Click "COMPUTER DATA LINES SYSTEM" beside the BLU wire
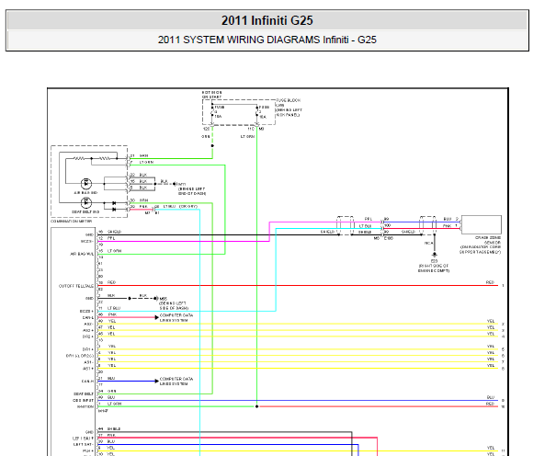The width and height of the screenshot is (556, 456). pos(176,382)
